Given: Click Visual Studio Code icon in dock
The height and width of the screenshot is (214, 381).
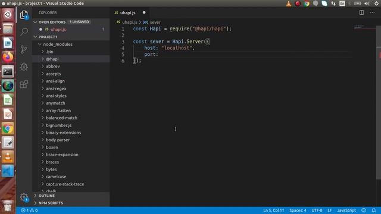Looking at the screenshot, I should point(8,171).
